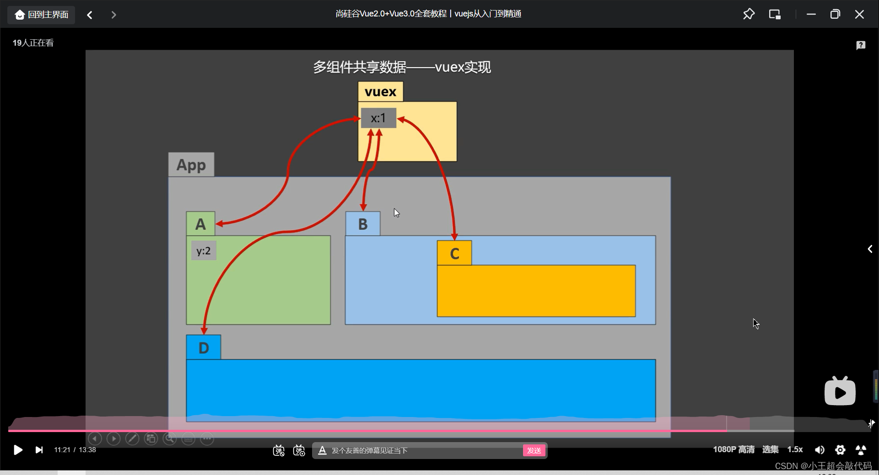This screenshot has height=475, width=879.
Task: Change the 1.5x playback speed
Action: [x=795, y=449]
